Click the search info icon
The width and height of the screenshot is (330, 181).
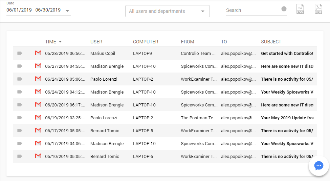284,9
